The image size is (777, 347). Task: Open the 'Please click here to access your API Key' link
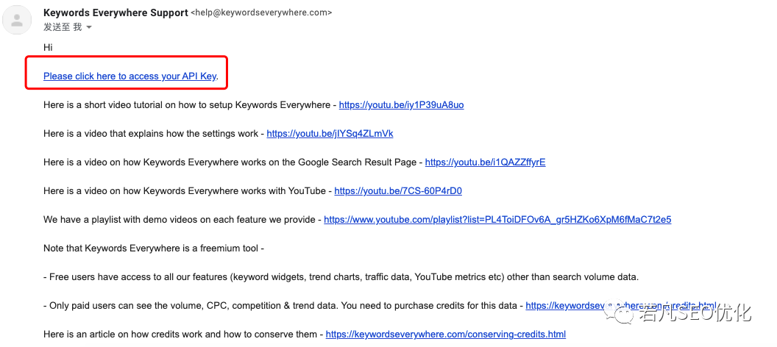point(129,76)
